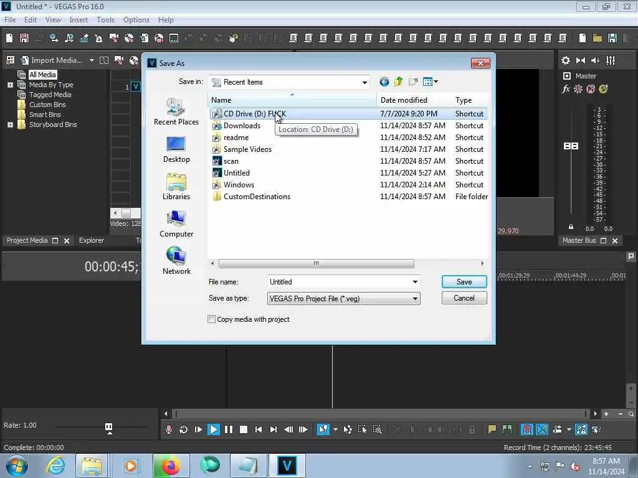Open the Save in location dropdown
638x478 pixels.
[364, 82]
